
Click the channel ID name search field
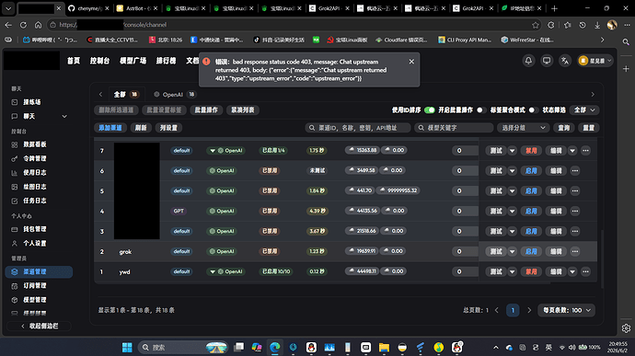click(358, 128)
